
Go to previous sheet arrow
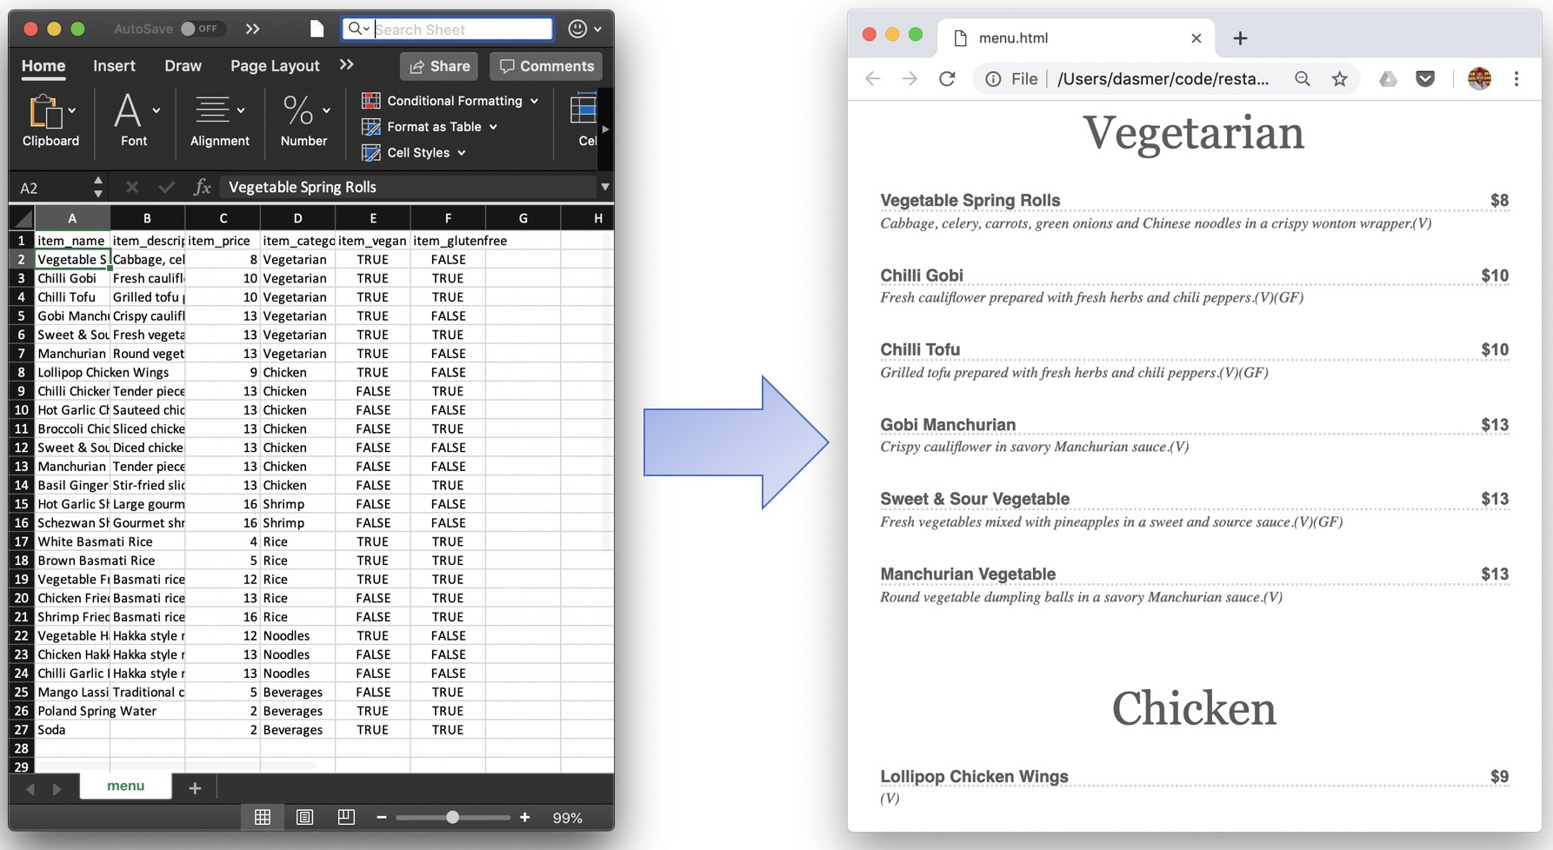(30, 788)
